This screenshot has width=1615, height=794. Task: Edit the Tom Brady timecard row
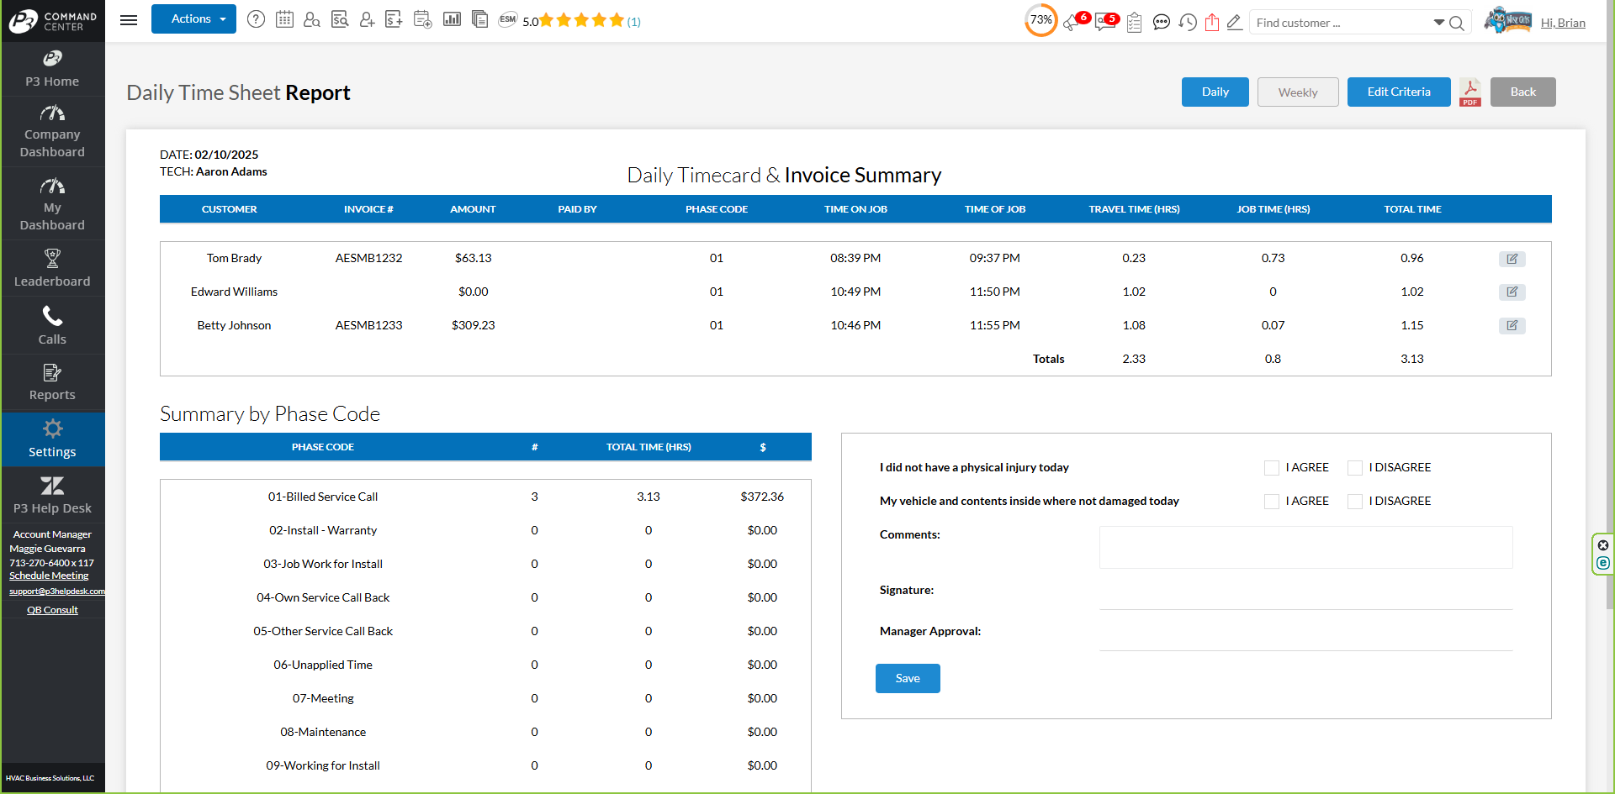[1512, 259]
